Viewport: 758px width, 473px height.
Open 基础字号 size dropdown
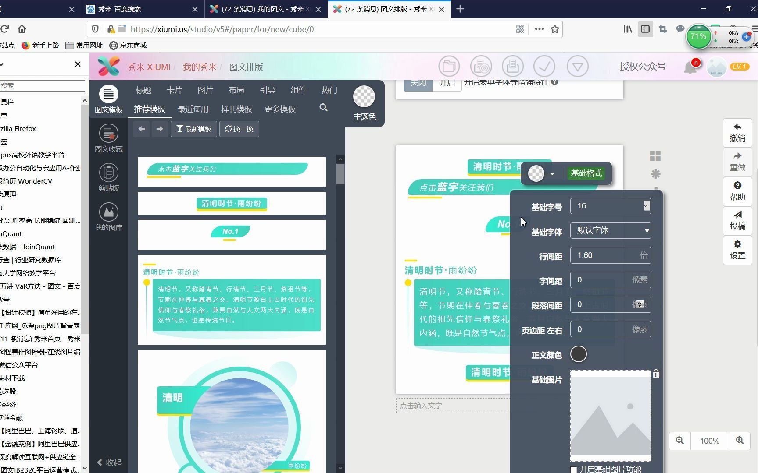pyautogui.click(x=647, y=206)
